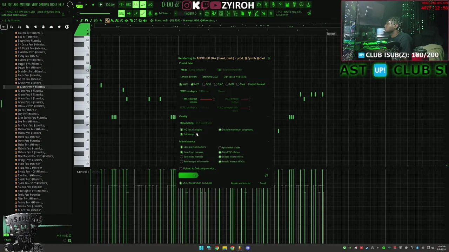The image size is (449, 252).
Task: Select the pencil draw tool in Piano roll
Action: [x=107, y=21]
